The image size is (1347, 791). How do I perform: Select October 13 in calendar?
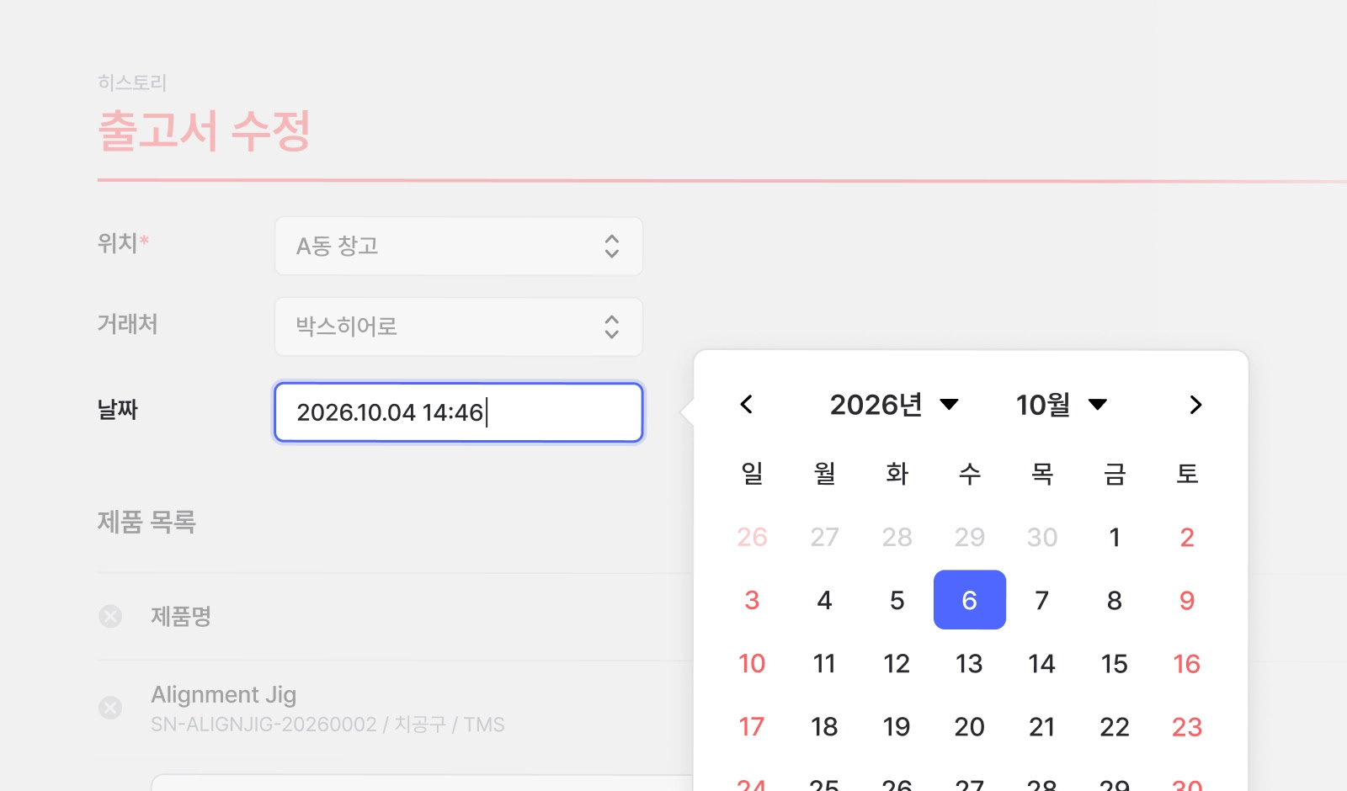click(x=970, y=664)
